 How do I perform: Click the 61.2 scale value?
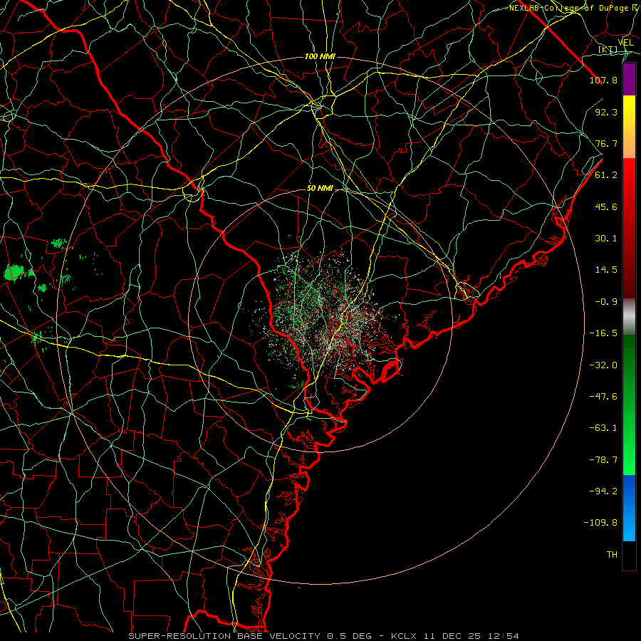[x=606, y=175]
